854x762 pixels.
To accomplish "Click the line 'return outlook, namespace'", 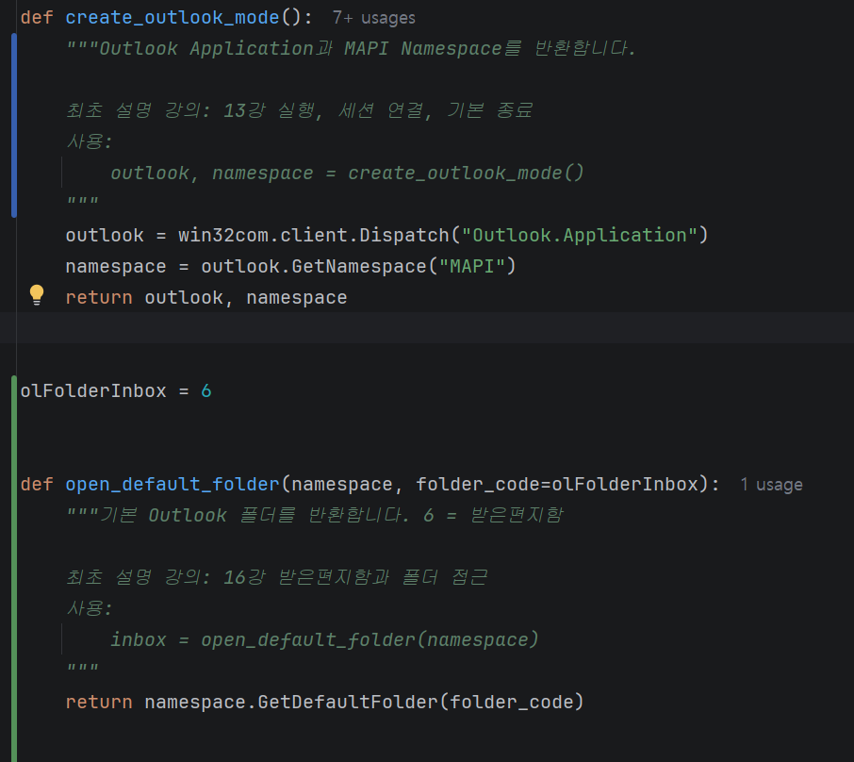I will click(205, 298).
